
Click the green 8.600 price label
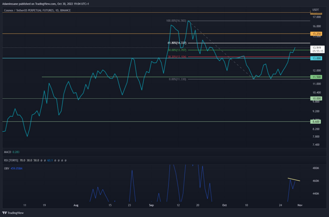[315, 121]
